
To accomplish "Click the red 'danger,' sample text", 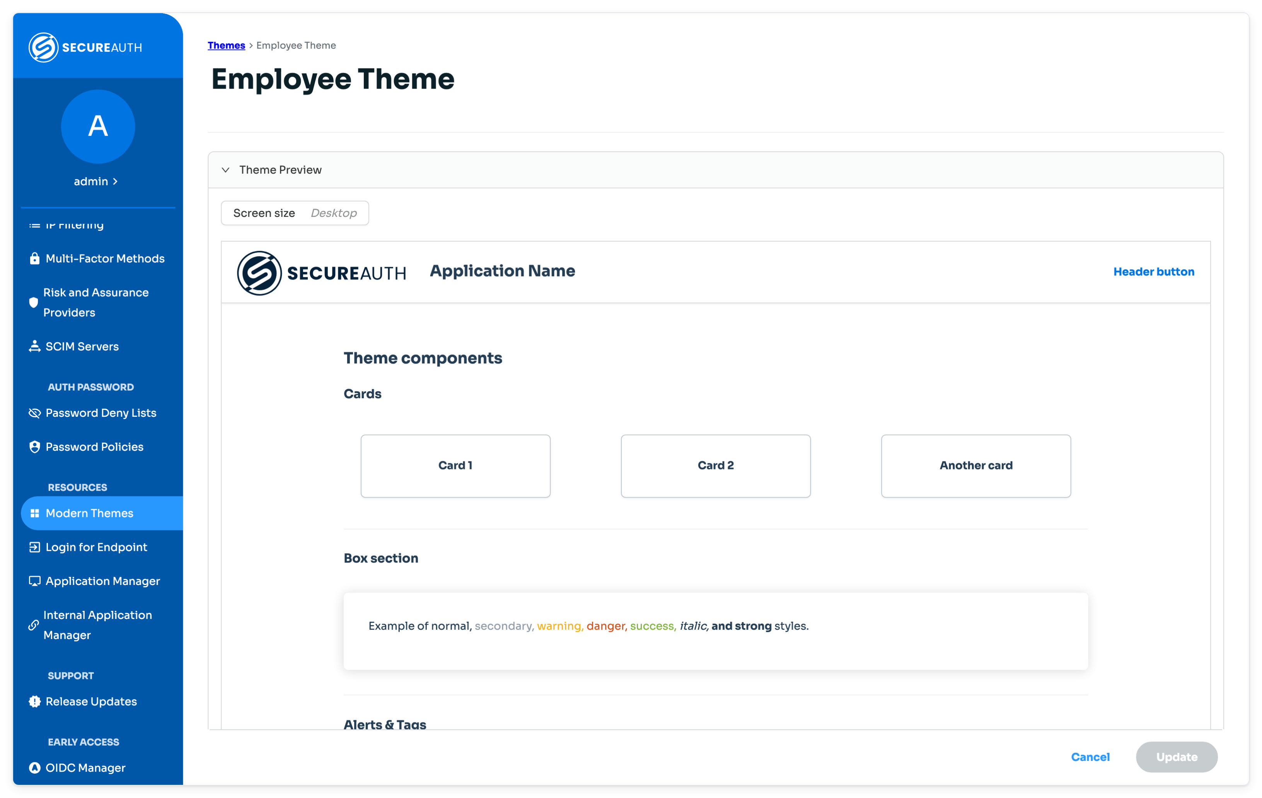I will point(607,626).
